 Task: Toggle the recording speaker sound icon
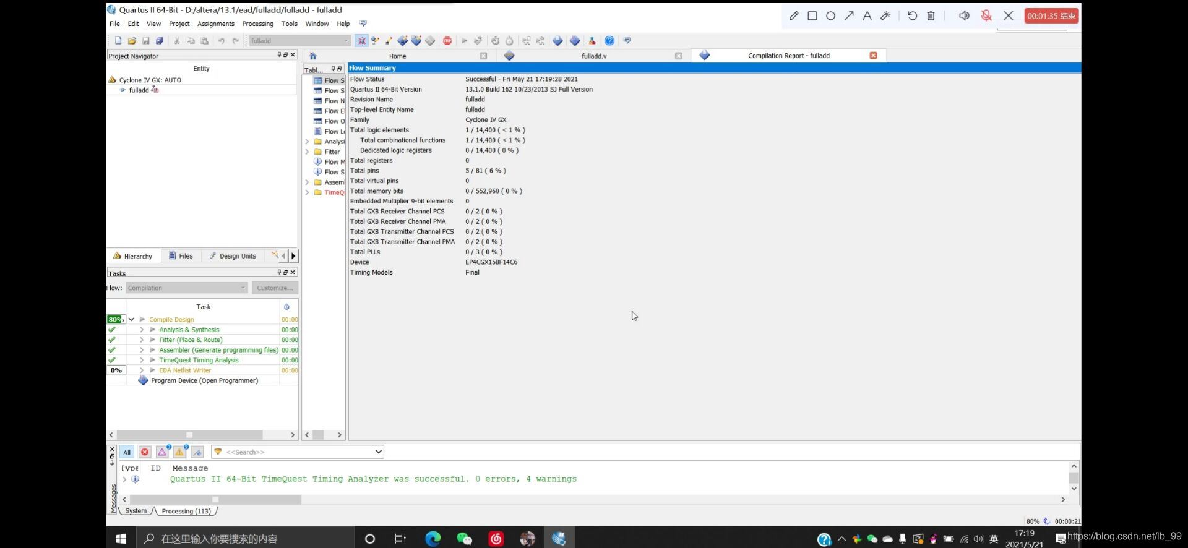964,15
